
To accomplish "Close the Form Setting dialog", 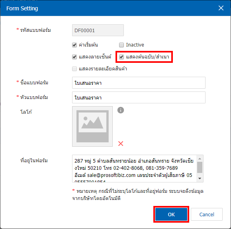I will pos(221,8).
